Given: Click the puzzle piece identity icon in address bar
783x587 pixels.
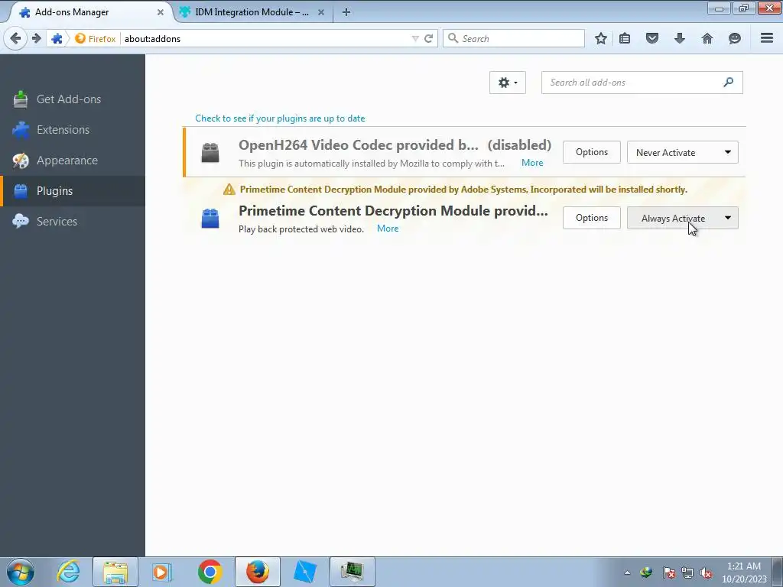Looking at the screenshot, I should 57,38.
